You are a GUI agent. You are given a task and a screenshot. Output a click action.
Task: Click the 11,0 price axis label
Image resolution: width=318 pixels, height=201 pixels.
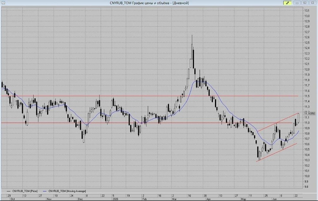(x=307, y=123)
